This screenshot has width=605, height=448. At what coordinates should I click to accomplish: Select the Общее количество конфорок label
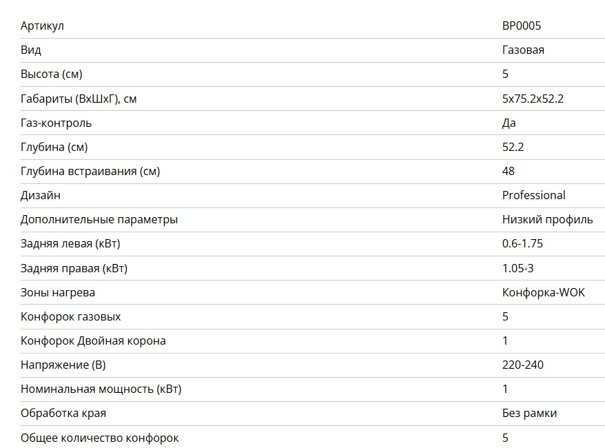point(99,438)
